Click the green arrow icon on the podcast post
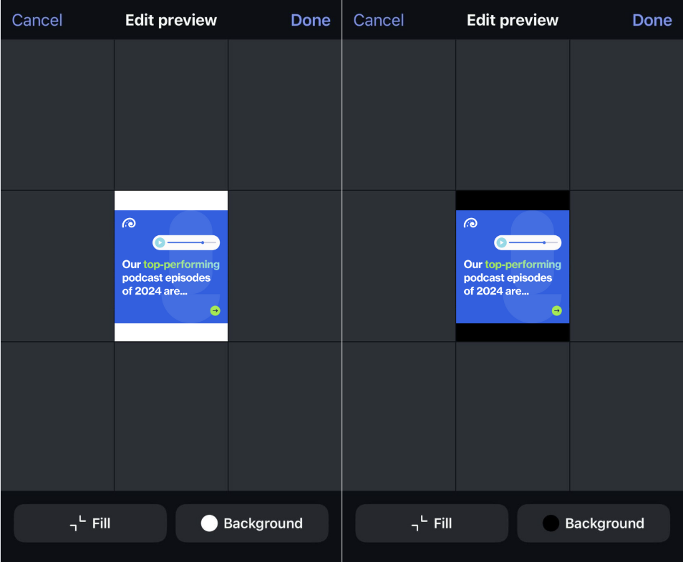This screenshot has height=562, width=683. (214, 310)
